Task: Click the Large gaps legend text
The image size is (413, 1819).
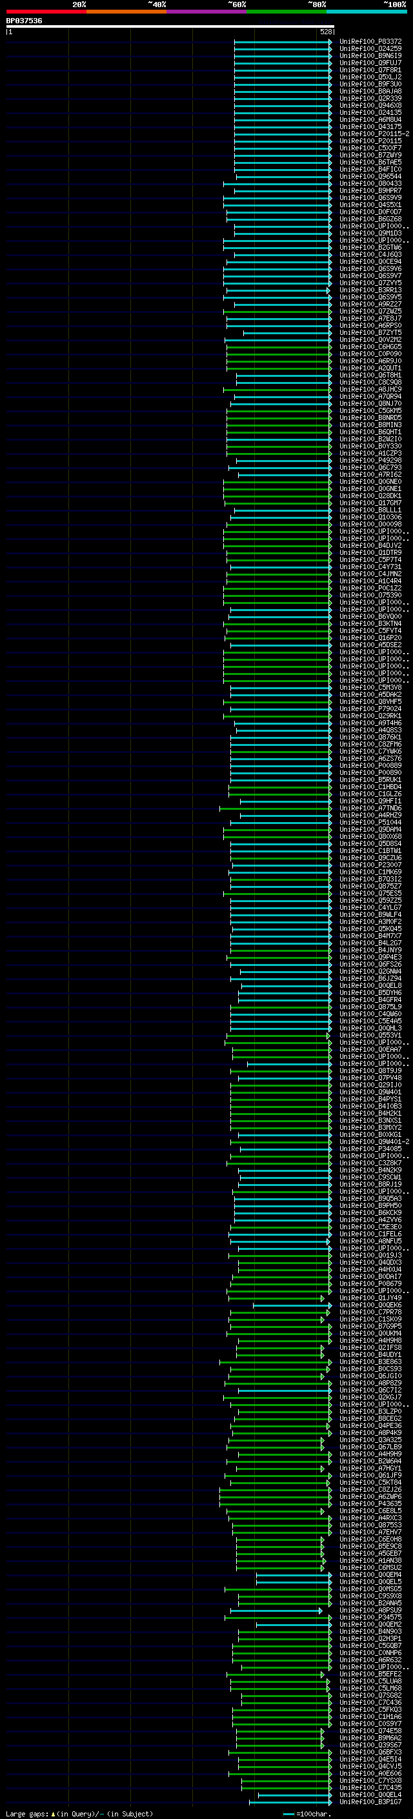Action: point(79,1813)
